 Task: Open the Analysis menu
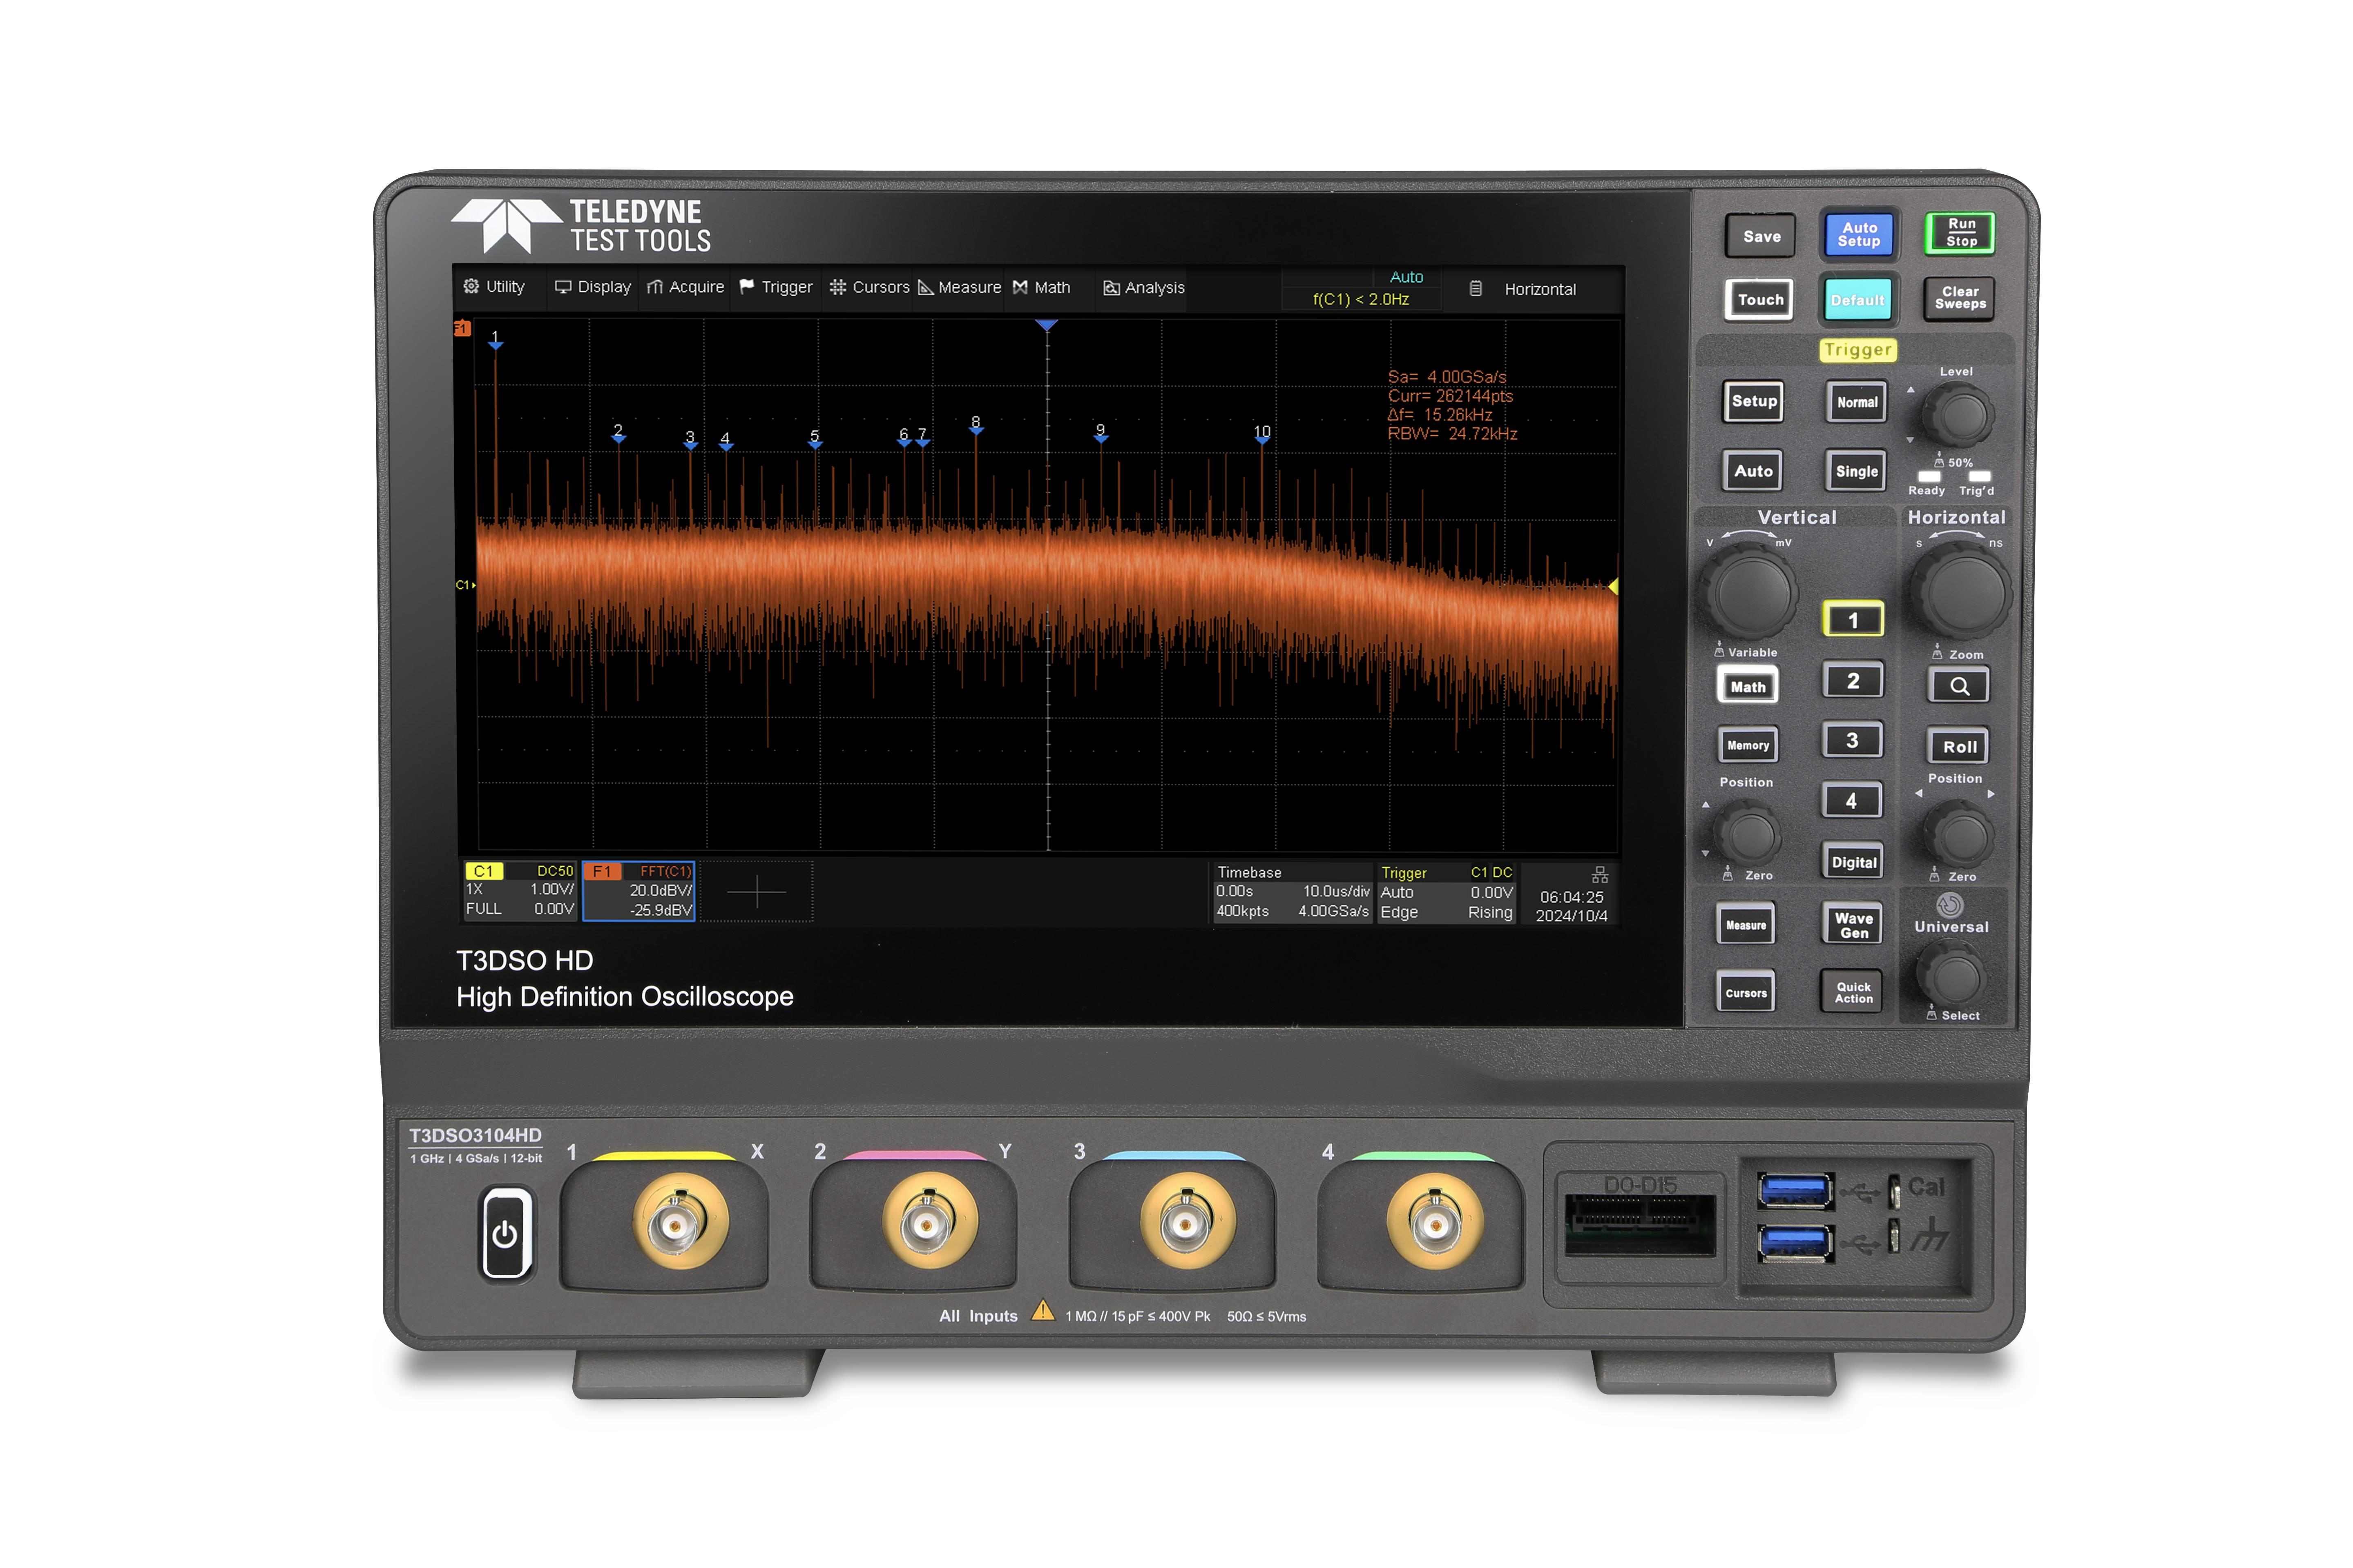click(x=1143, y=288)
